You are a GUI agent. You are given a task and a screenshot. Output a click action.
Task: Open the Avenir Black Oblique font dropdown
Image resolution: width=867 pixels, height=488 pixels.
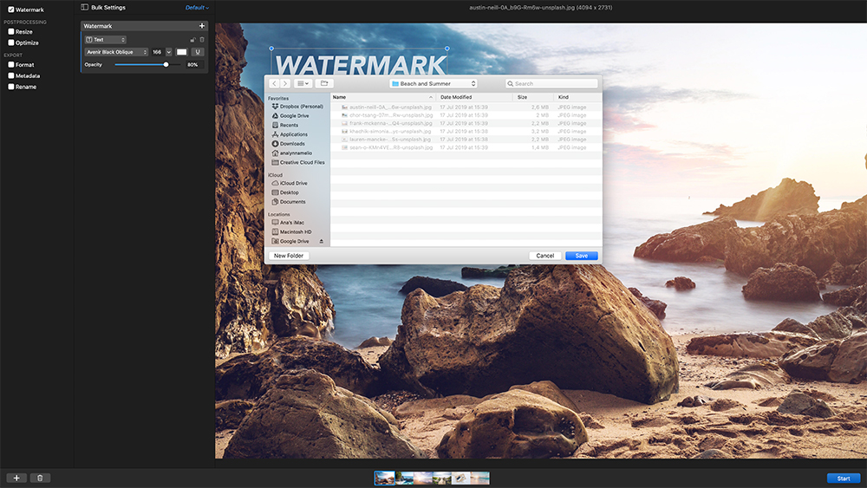click(117, 52)
